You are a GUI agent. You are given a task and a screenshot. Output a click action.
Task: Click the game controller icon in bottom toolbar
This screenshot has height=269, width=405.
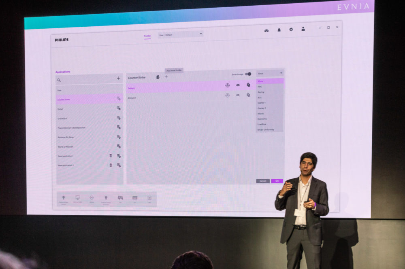(x=120, y=198)
